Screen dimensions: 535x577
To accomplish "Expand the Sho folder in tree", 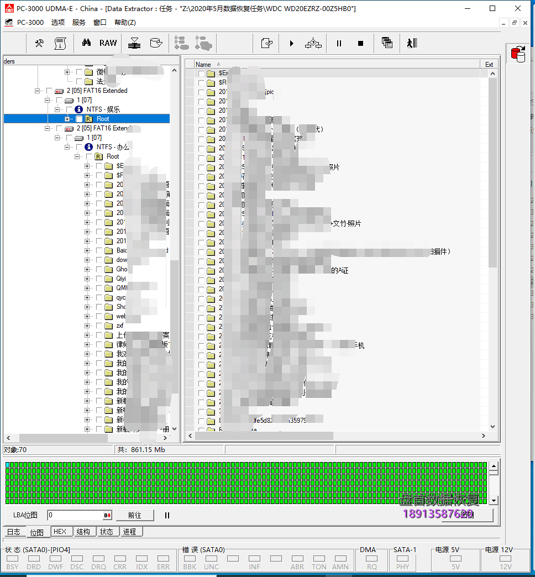I will click(87, 307).
